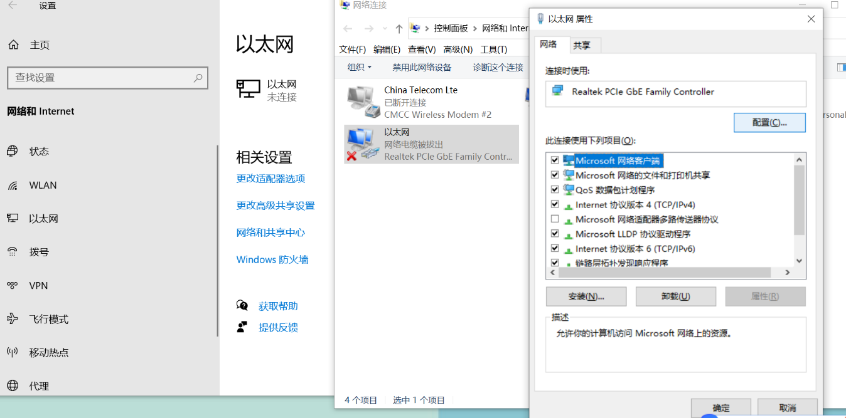Click the QoS 数据包计划程序 item icon

(569, 190)
